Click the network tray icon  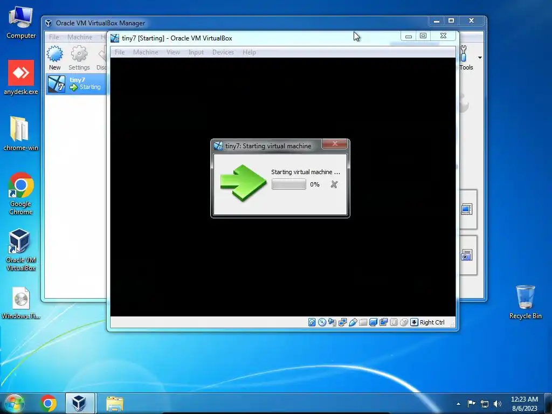coord(485,404)
